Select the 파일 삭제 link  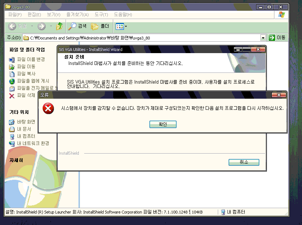click(x=26, y=95)
